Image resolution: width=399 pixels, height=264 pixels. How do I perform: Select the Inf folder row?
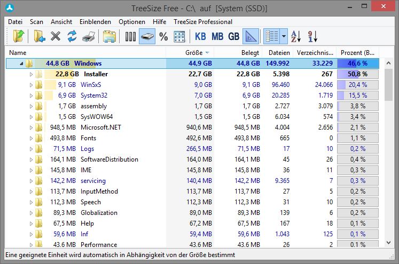point(192,234)
